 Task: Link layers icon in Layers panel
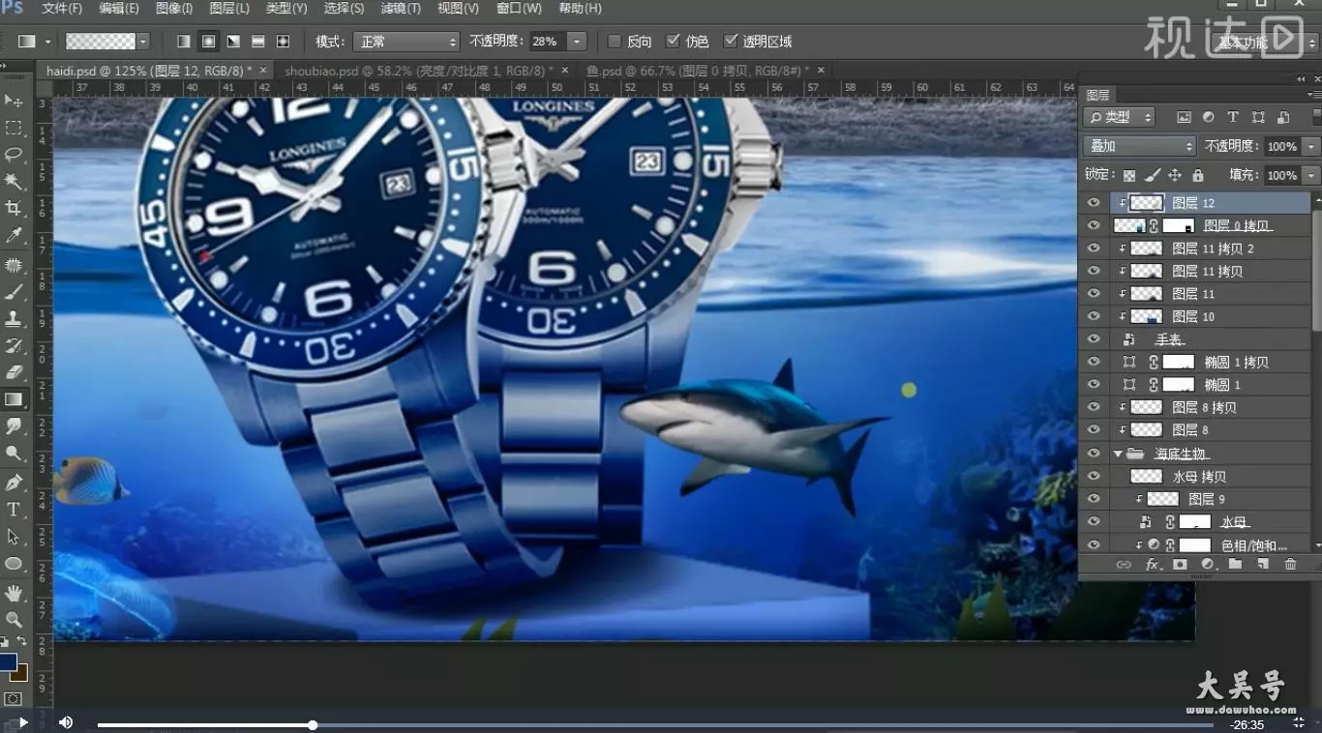(x=1124, y=564)
